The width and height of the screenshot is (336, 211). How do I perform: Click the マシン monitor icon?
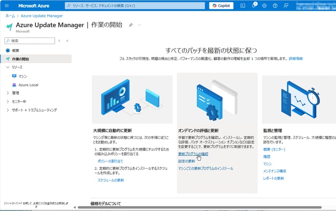[x=14, y=76]
